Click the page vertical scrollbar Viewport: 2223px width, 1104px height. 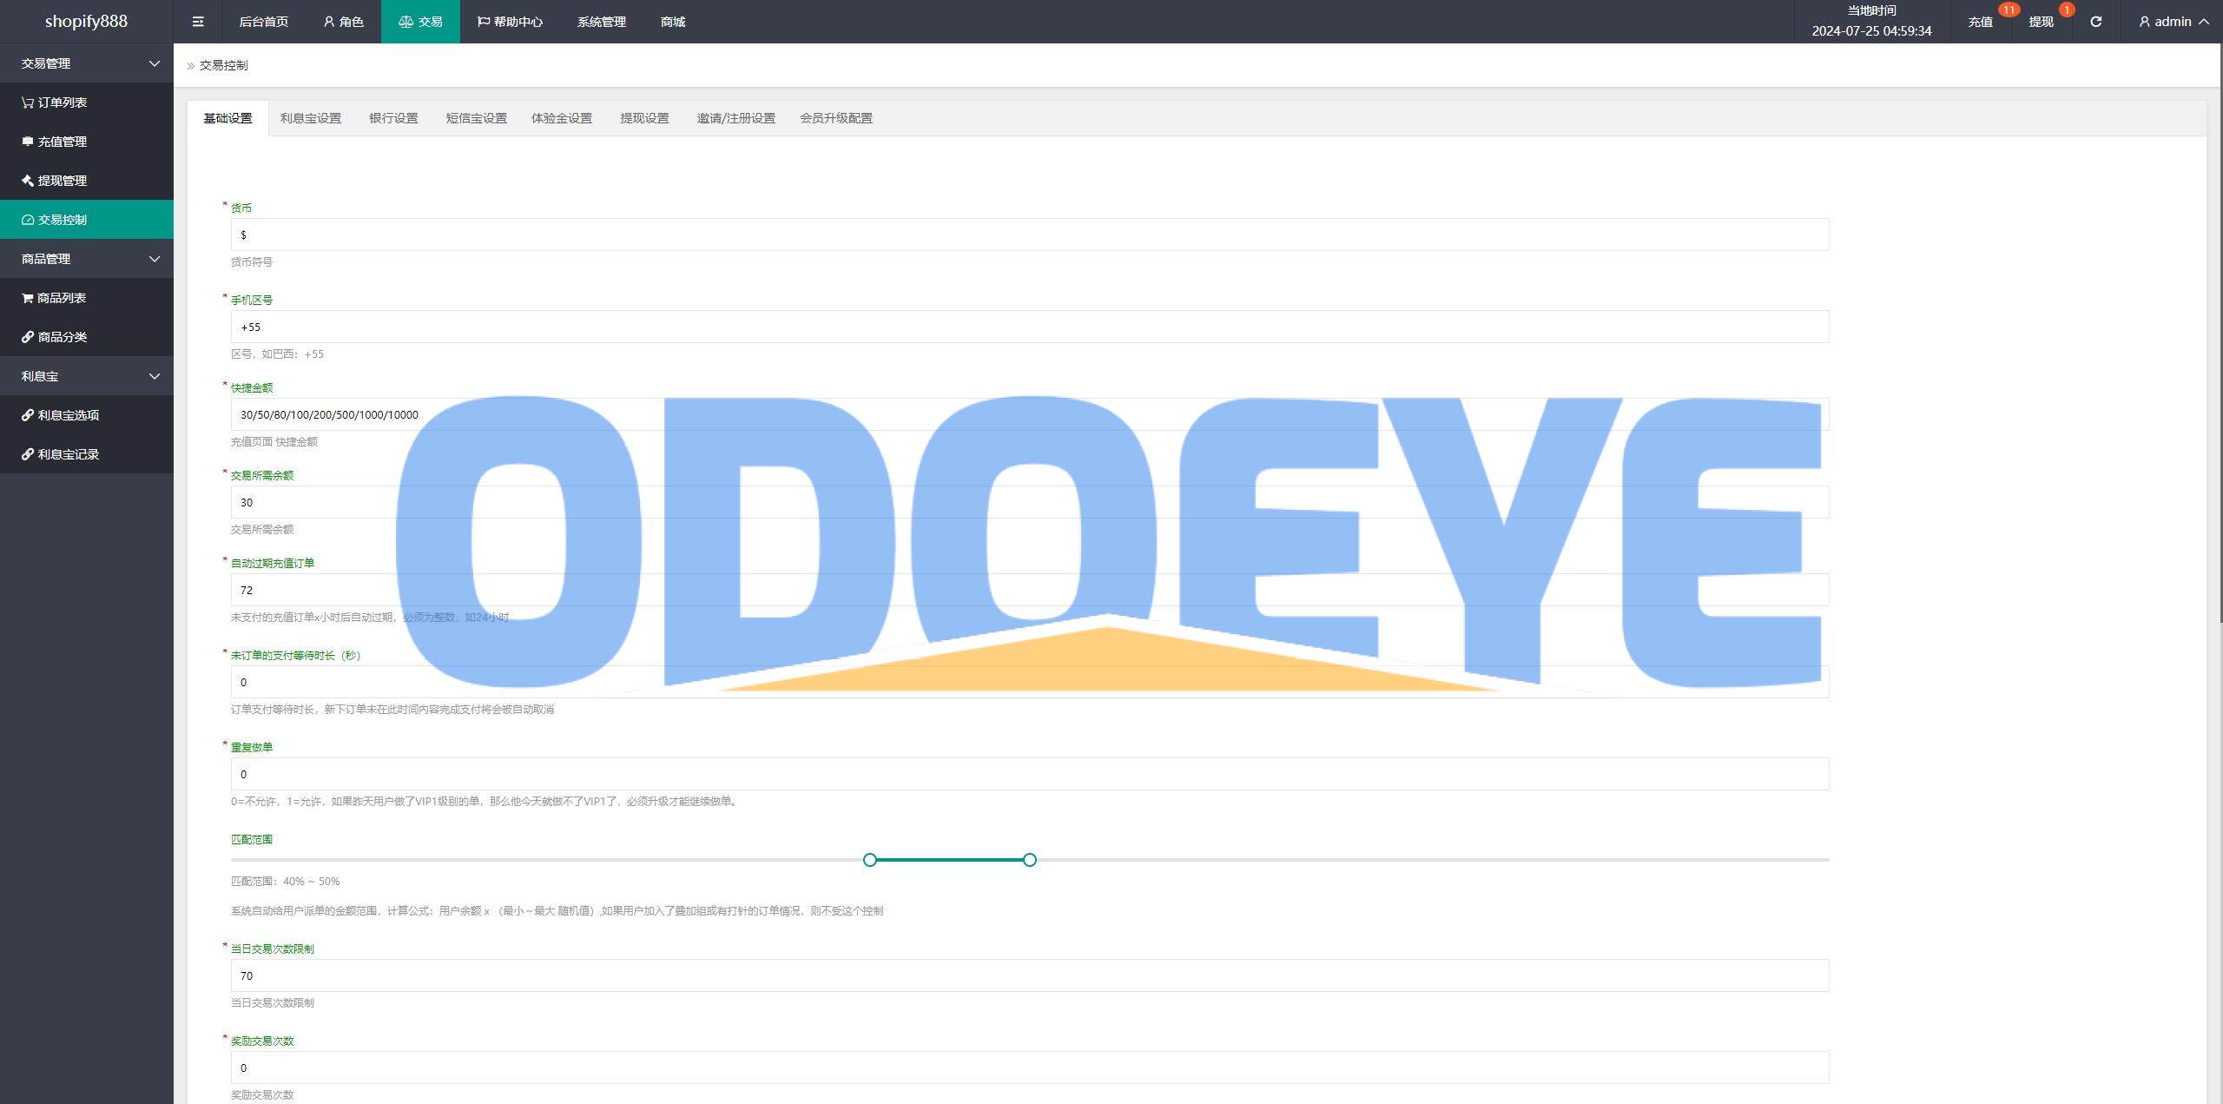pyautogui.click(x=2220, y=333)
